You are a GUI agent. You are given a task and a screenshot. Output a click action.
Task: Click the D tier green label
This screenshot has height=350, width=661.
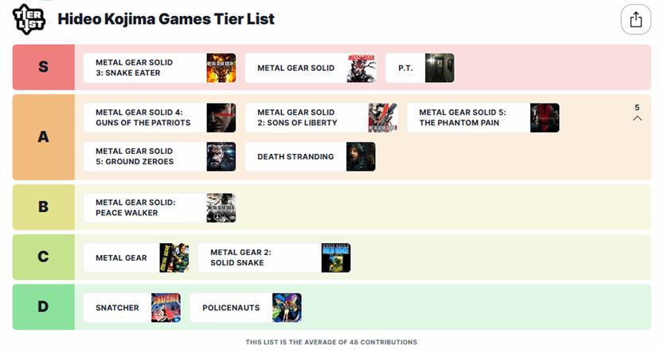coord(44,307)
